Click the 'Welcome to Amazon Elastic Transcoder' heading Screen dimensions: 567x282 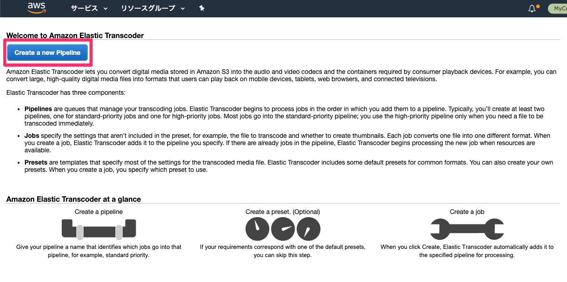75,35
